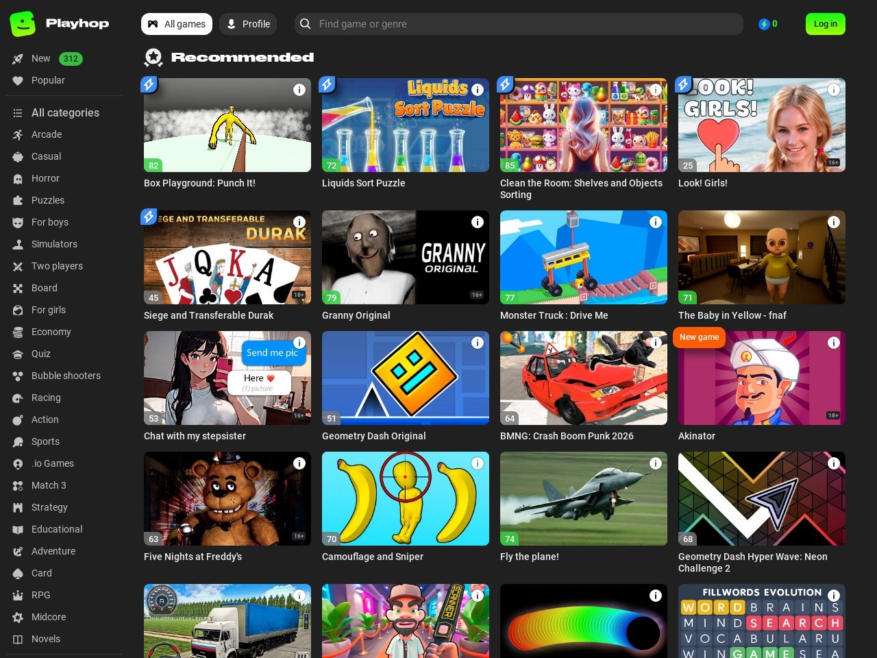
Task: Select the Adventure category
Action: [53, 552]
